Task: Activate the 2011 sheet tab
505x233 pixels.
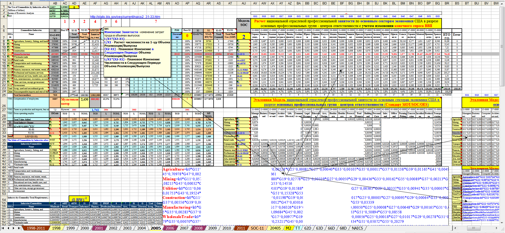Action: pos(241,228)
